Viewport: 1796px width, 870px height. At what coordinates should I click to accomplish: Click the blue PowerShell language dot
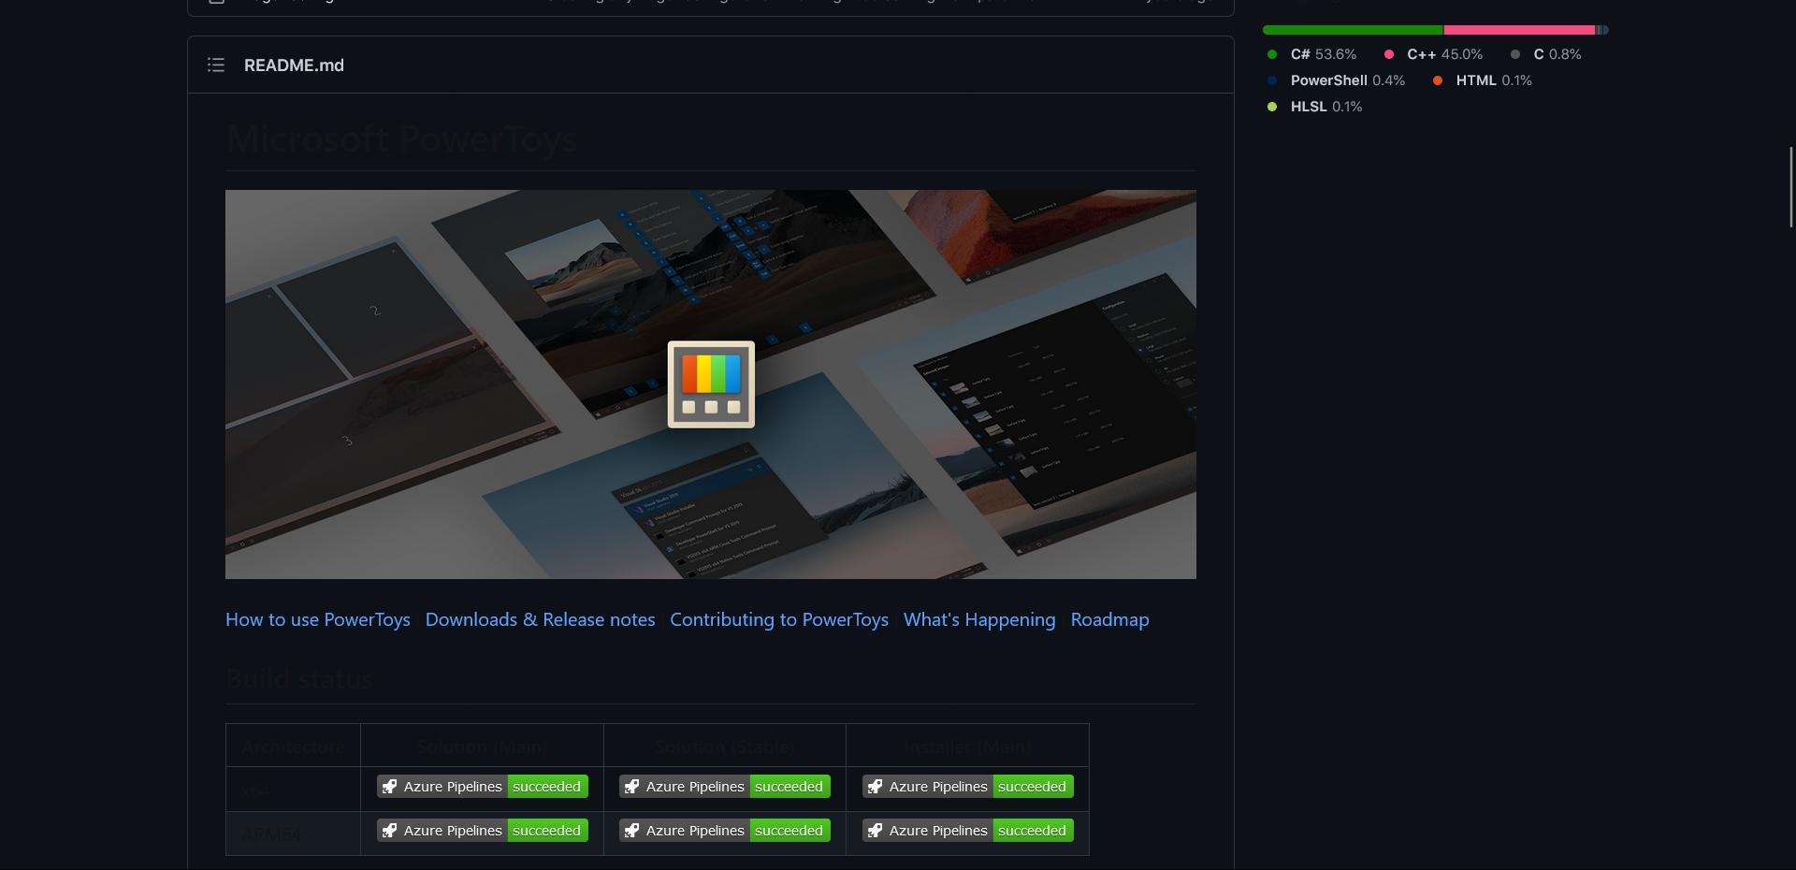pos(1272,80)
